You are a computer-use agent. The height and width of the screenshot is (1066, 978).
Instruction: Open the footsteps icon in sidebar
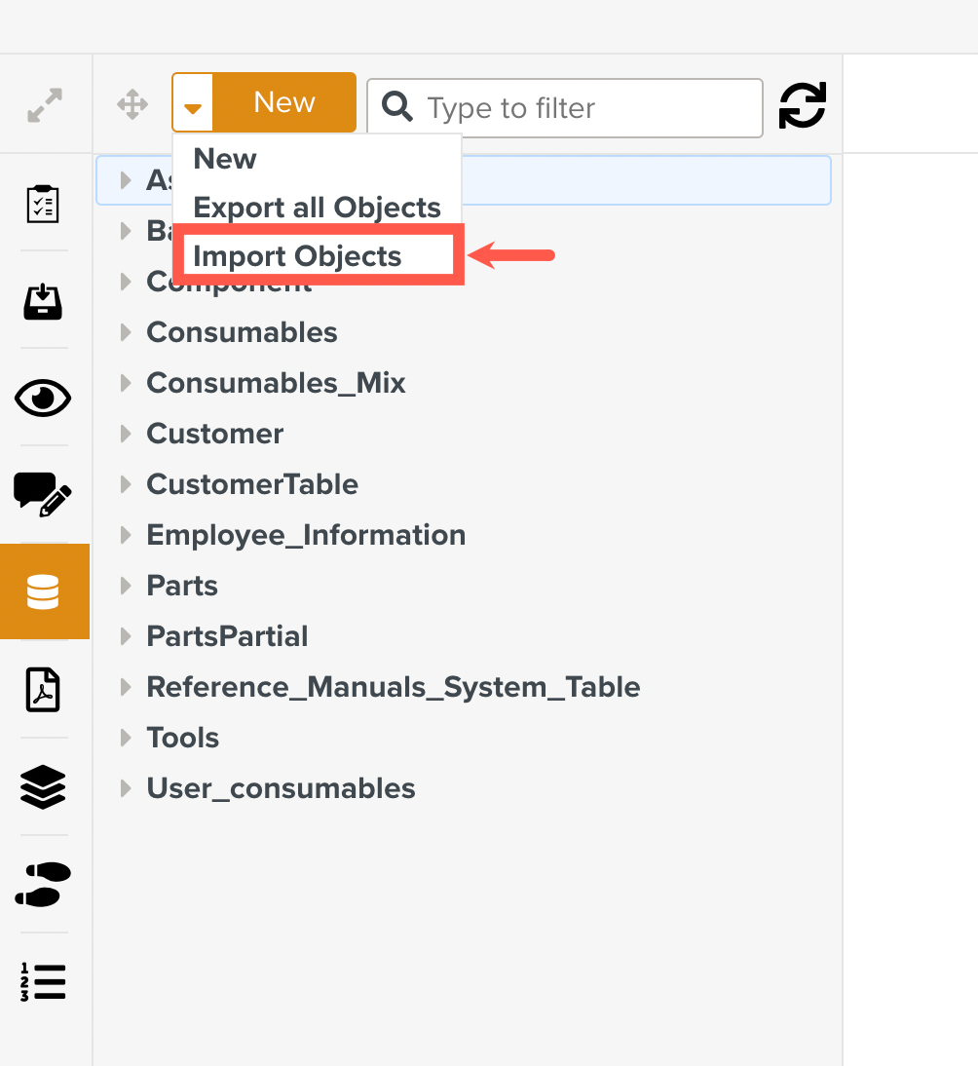43,884
